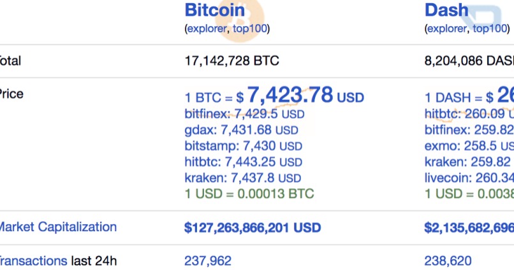Open the Bitcoin heading link
This screenshot has width=514, height=270.
pyautogui.click(x=215, y=10)
